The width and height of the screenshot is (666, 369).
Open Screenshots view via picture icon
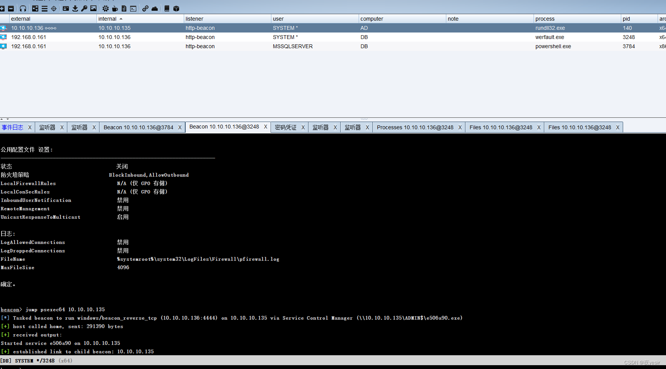[x=93, y=8]
